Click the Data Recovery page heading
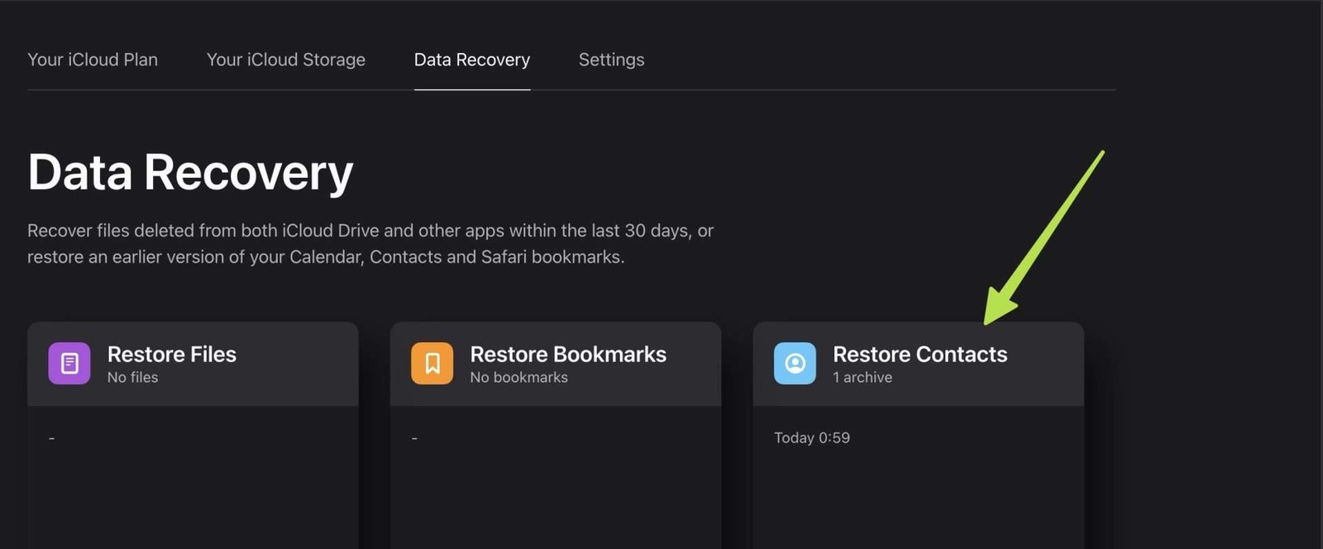1323x549 pixels. [x=190, y=173]
